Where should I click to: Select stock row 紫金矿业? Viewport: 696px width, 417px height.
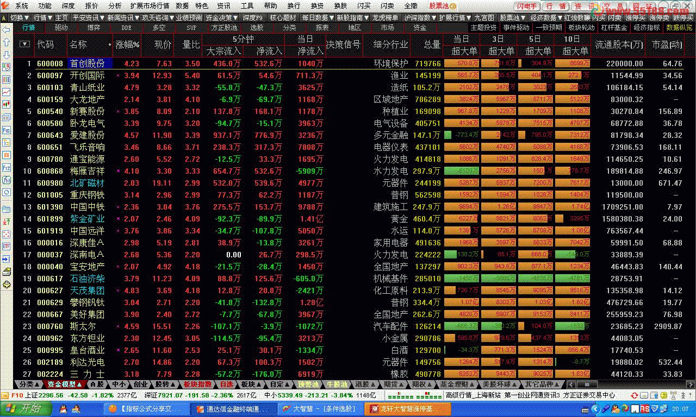tap(348, 219)
